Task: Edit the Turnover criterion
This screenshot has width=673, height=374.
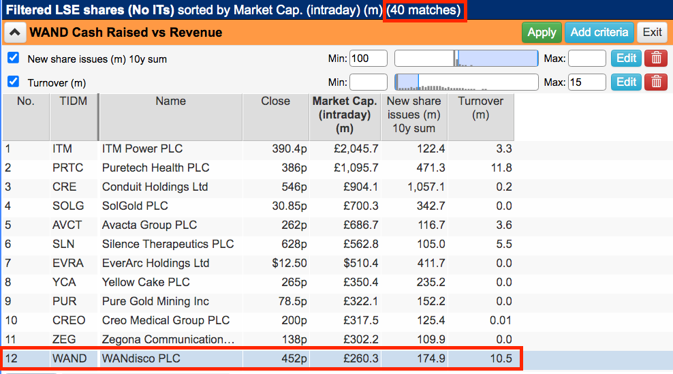Action: click(626, 82)
